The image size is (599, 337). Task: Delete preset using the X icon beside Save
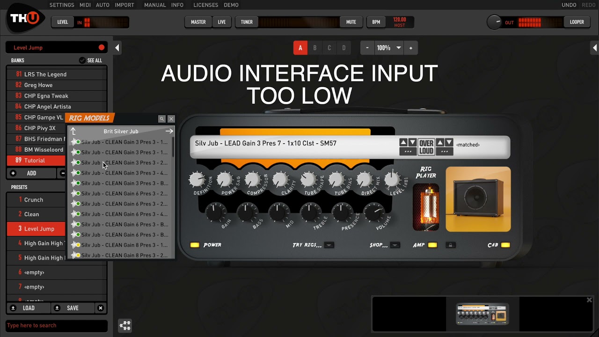(x=100, y=308)
